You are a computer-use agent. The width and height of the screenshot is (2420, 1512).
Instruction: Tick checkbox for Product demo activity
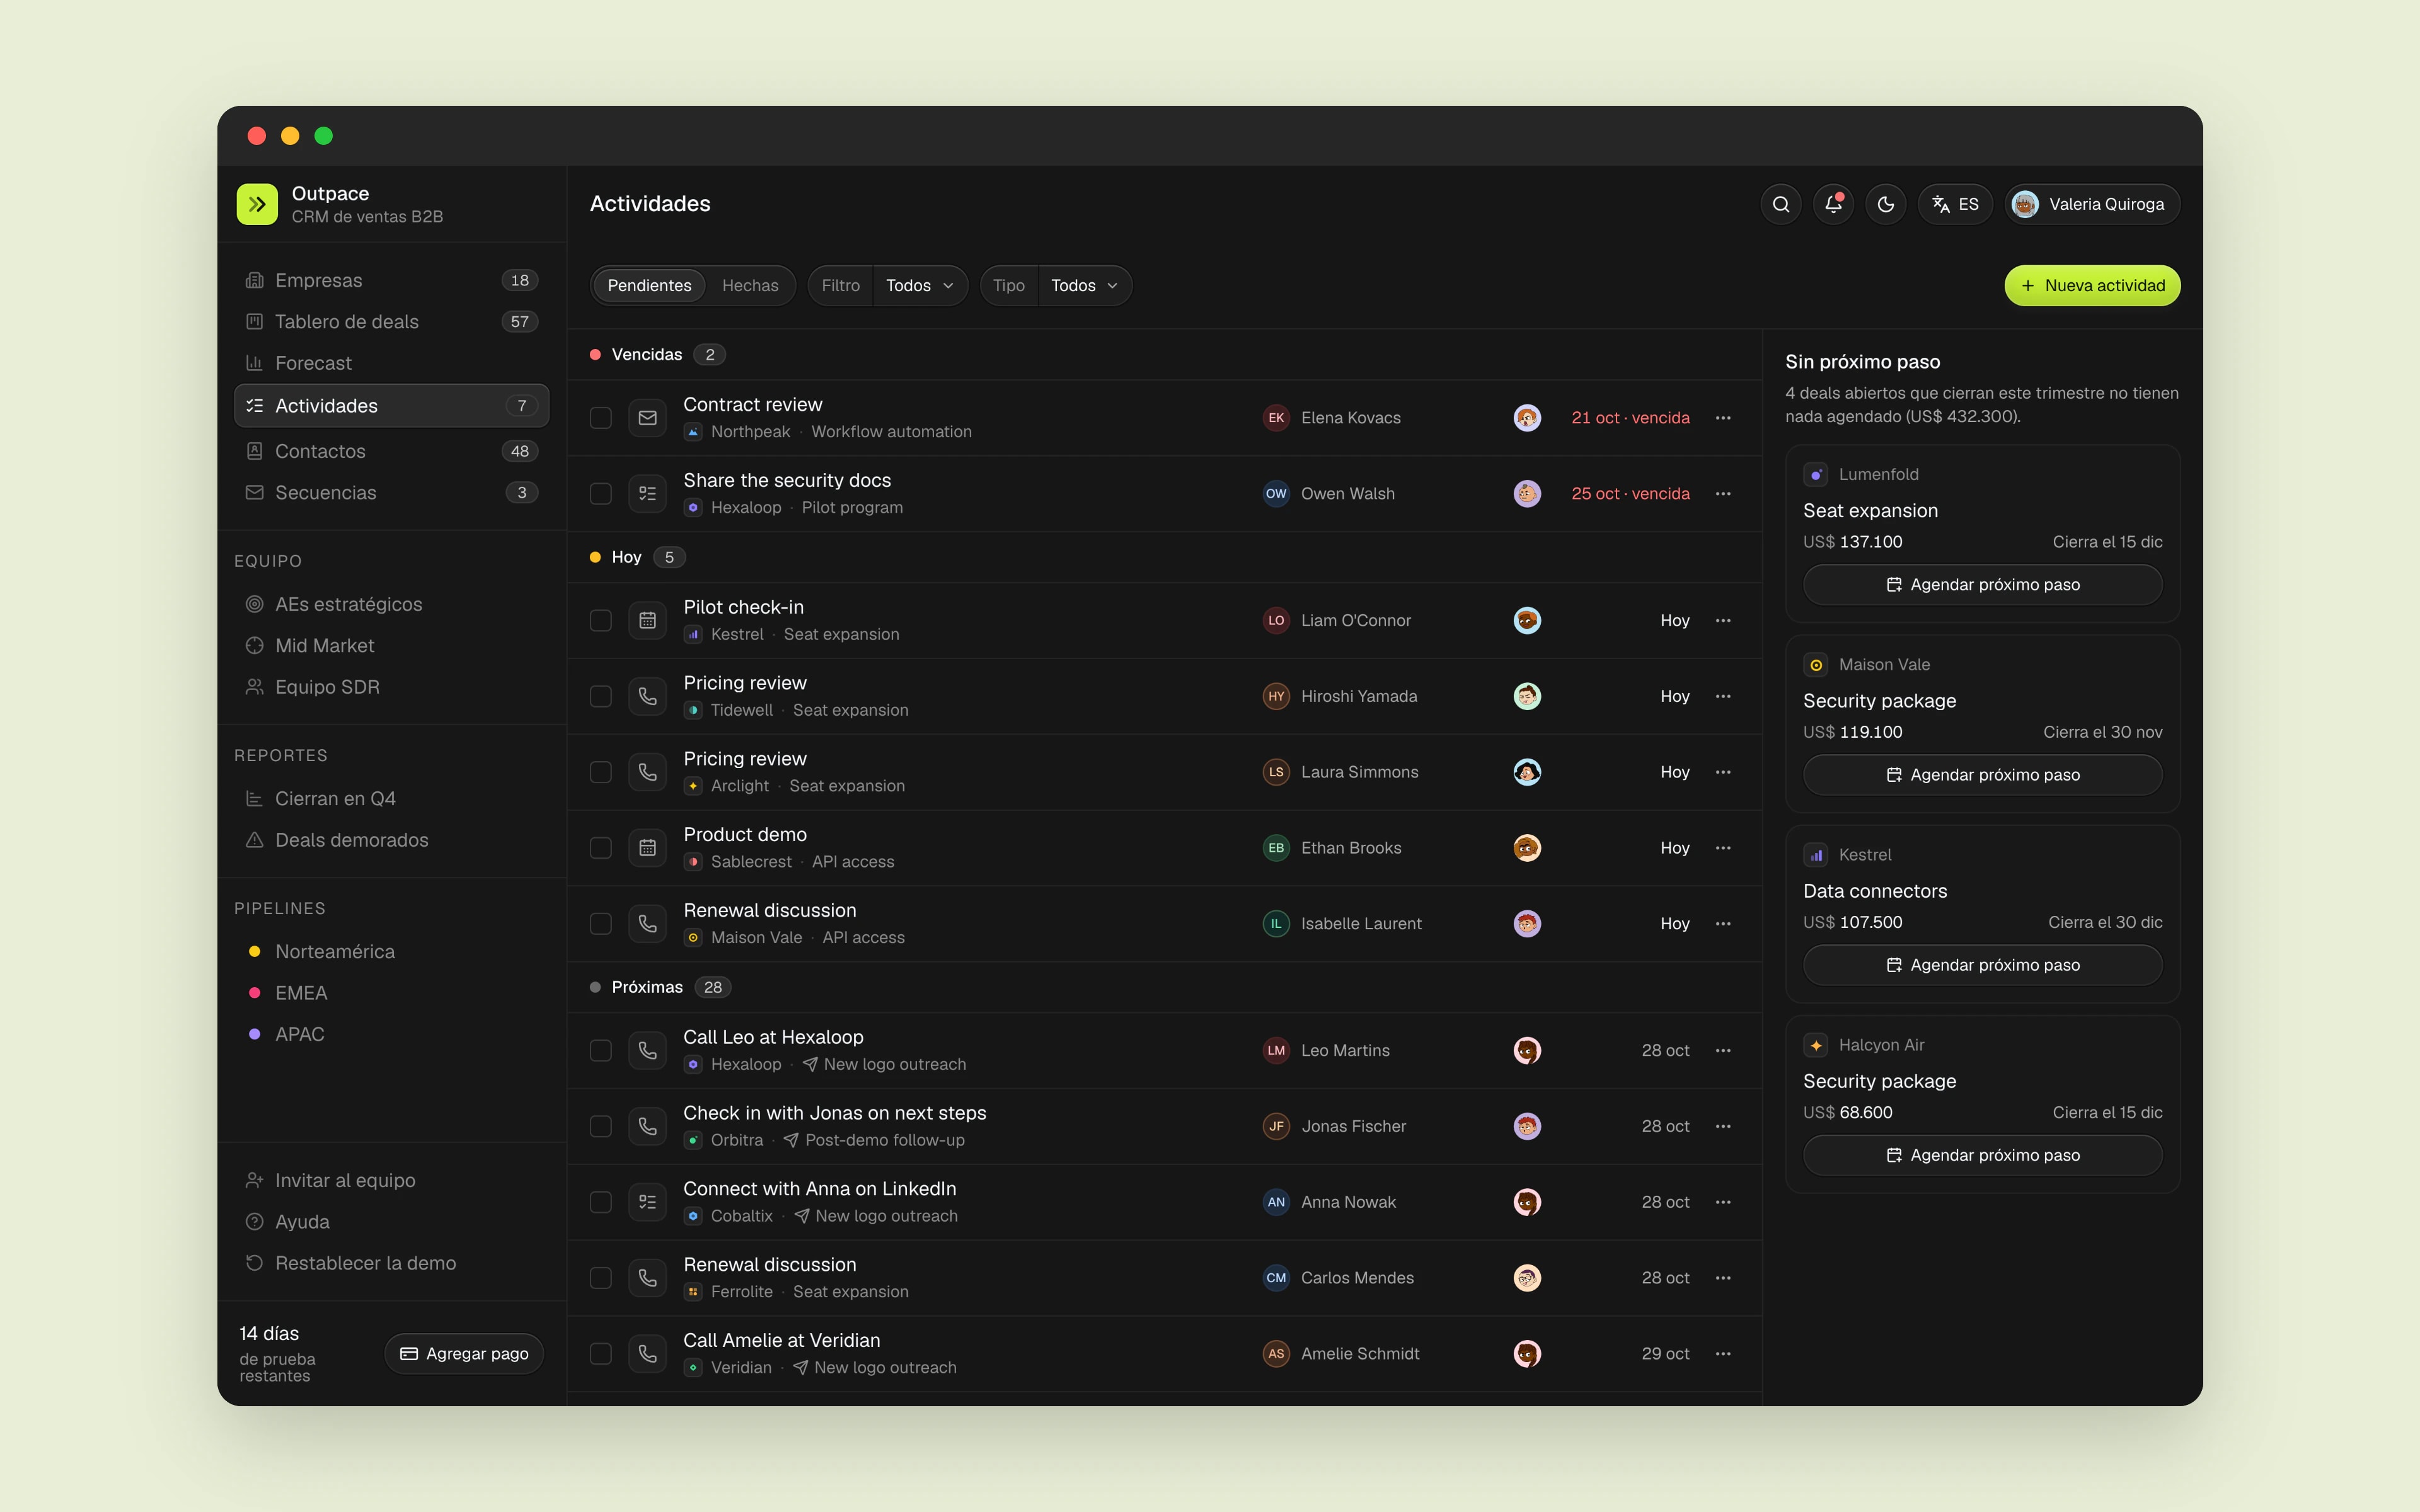point(601,848)
